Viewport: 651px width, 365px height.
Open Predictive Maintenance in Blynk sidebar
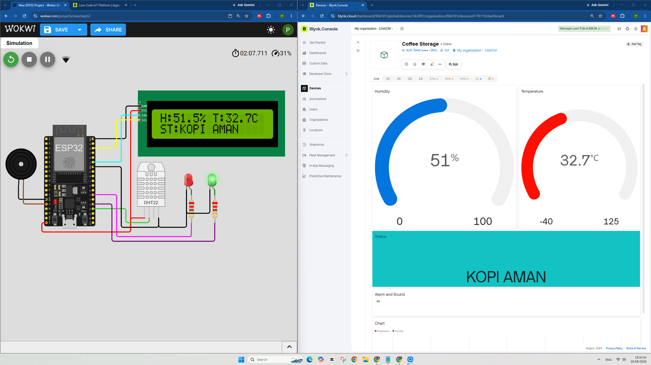pyautogui.click(x=325, y=176)
